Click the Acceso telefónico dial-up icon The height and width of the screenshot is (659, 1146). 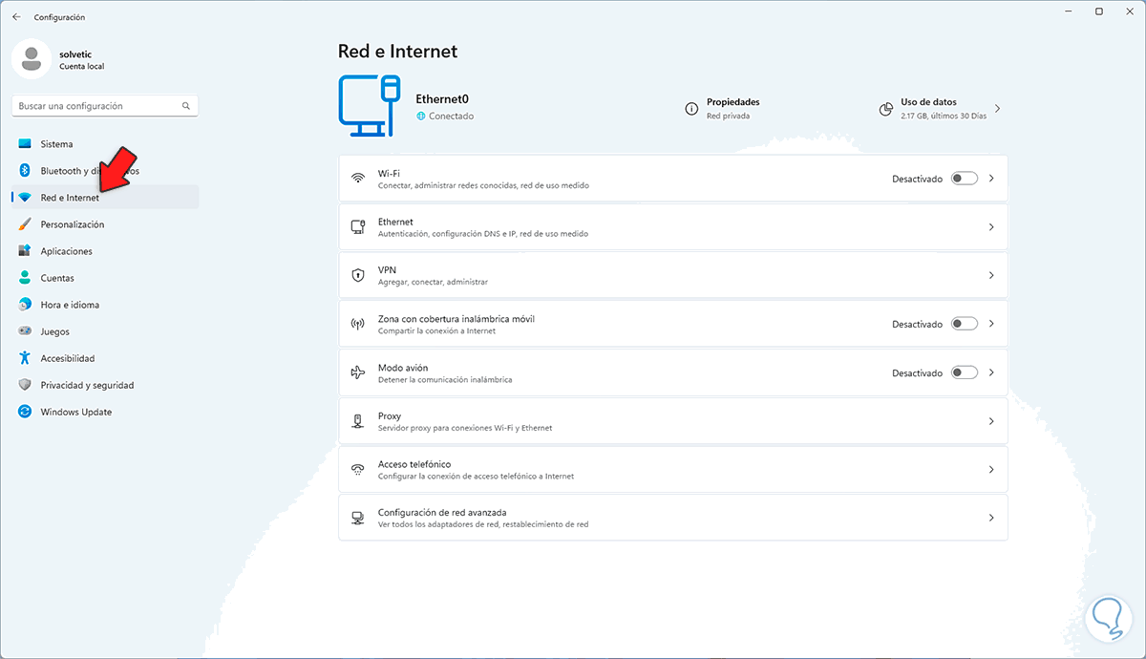tap(358, 469)
